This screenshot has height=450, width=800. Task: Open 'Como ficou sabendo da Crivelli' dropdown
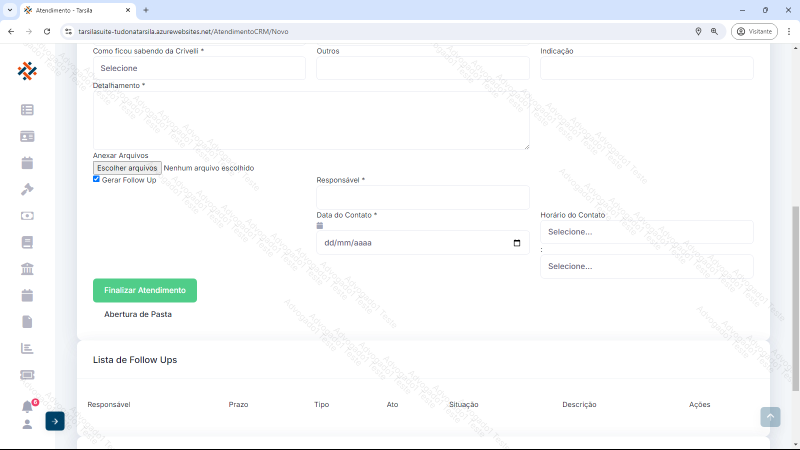tap(199, 68)
